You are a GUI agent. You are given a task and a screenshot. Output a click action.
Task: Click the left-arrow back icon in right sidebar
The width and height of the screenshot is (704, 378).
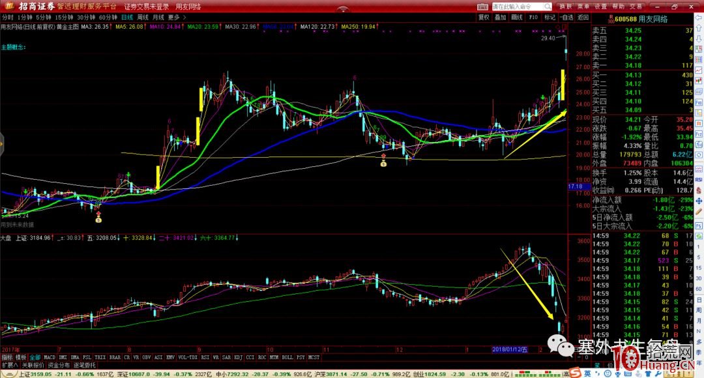coord(699,18)
